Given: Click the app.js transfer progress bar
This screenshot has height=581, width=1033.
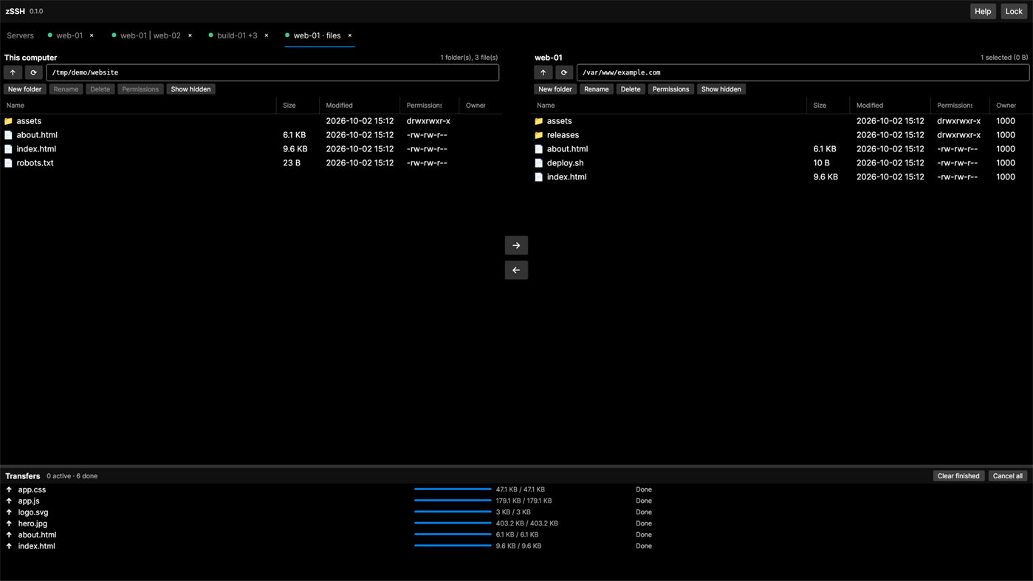Looking at the screenshot, I should (453, 501).
